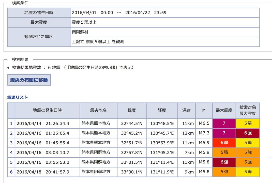Click the purple 震度7 cell in row 1
The width and height of the screenshot is (272, 183).
[x=224, y=124]
